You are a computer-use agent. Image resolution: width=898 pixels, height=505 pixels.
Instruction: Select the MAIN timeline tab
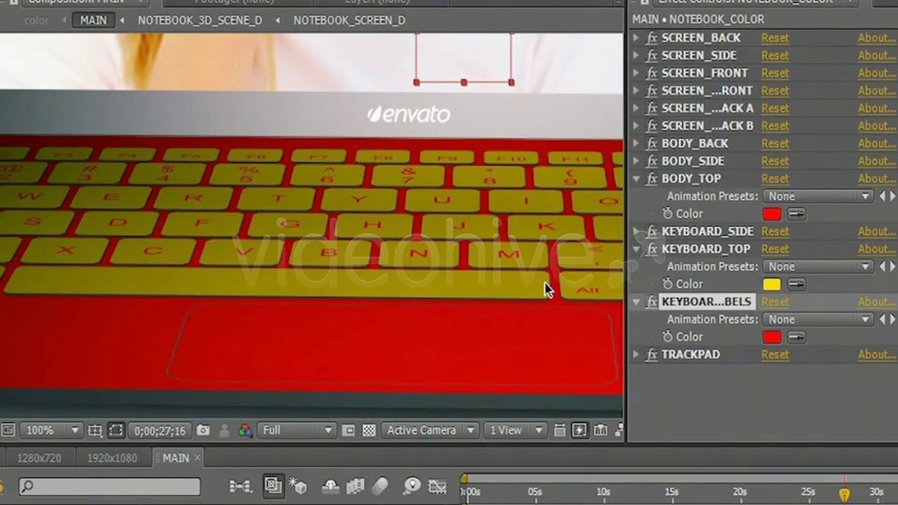pos(176,458)
